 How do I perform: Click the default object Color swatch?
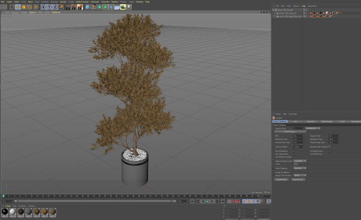[x=296, y=164]
